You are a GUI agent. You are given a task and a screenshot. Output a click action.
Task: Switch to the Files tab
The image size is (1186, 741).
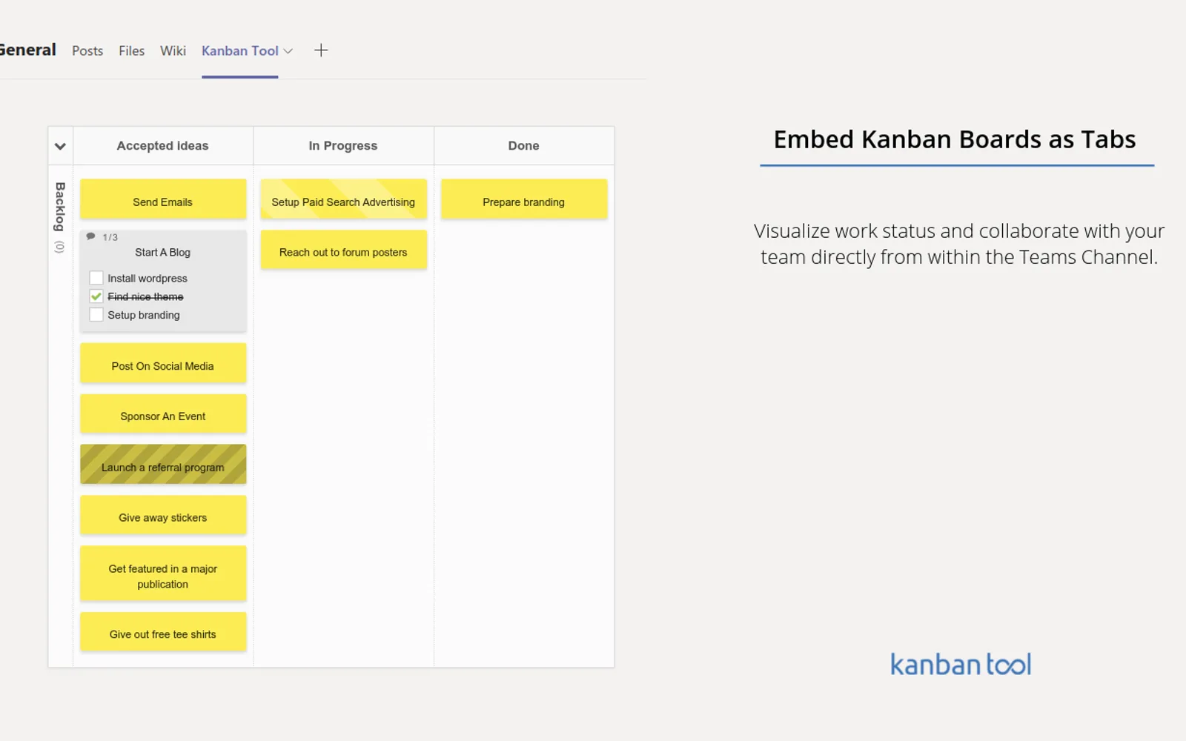(x=131, y=50)
